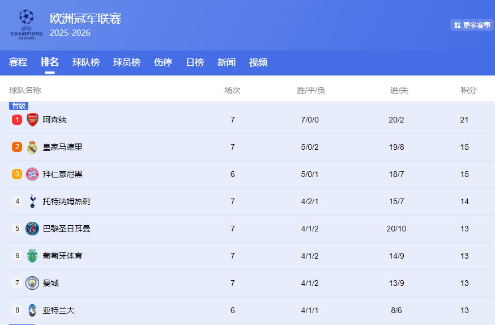This screenshot has width=495, height=325.
Task: Switch to the 新闻 tab
Action: click(x=227, y=62)
